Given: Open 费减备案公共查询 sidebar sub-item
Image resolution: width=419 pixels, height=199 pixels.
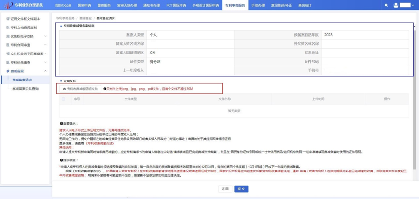Looking at the screenshot, I should (x=26, y=89).
